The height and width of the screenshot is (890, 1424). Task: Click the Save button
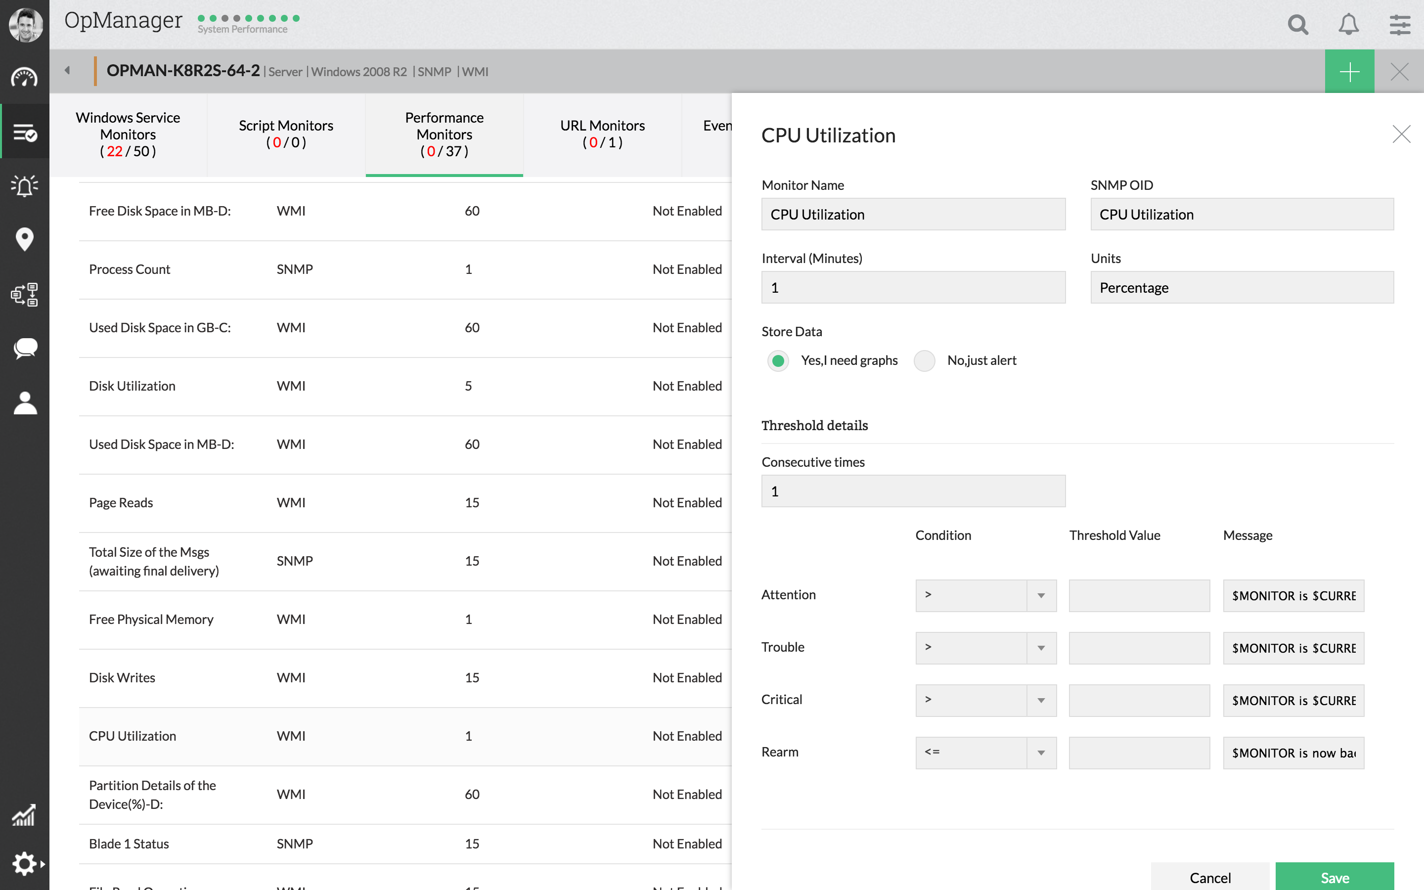point(1334,877)
